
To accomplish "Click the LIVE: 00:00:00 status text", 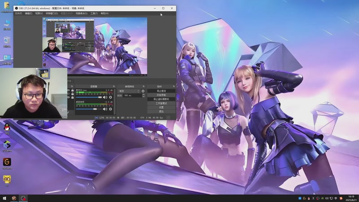I will click(x=107, y=118).
